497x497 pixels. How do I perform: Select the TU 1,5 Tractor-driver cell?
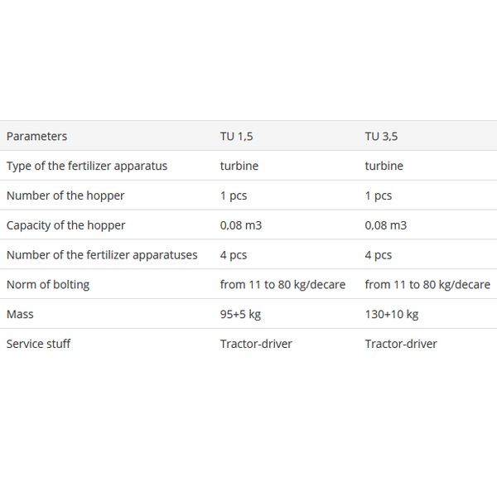point(256,344)
